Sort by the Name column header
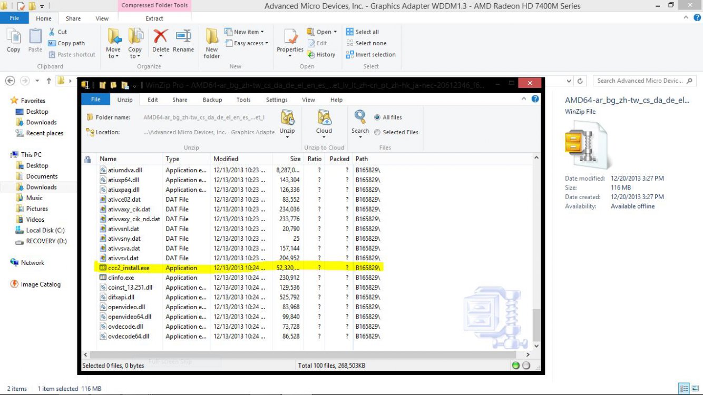This screenshot has width=703, height=395. [x=108, y=159]
